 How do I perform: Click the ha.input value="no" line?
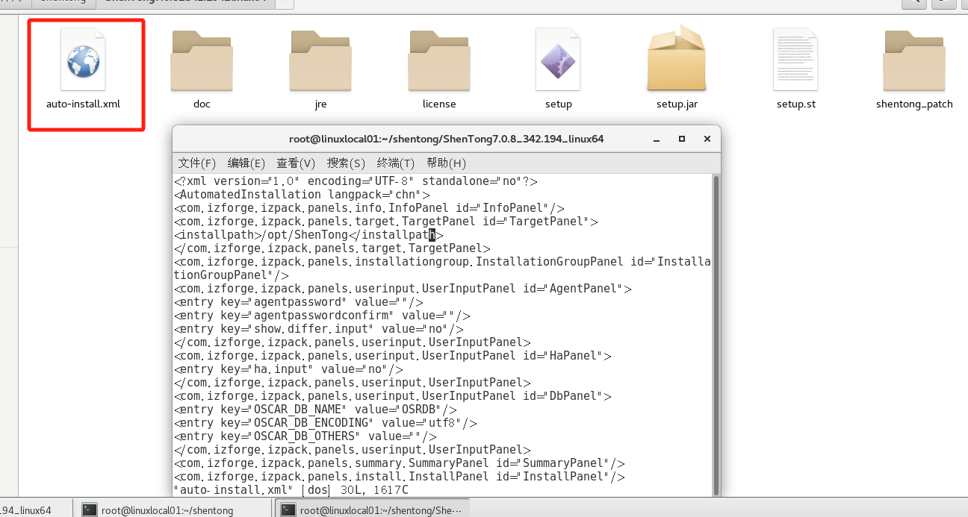(288, 369)
